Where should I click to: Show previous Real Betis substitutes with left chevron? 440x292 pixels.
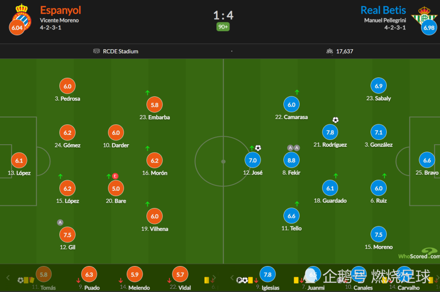(232, 277)
